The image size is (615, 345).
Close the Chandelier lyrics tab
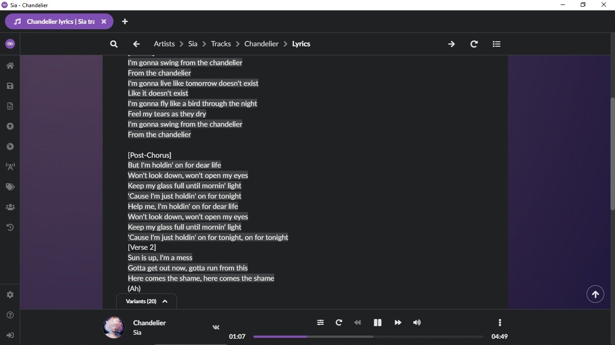(x=104, y=22)
